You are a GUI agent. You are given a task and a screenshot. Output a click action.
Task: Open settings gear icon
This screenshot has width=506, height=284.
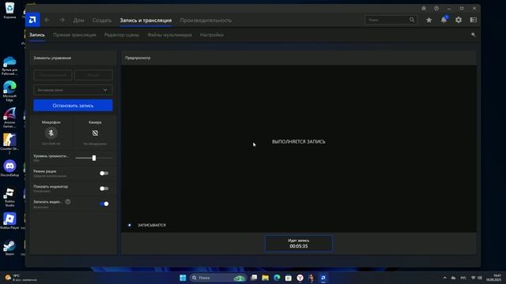(459, 20)
